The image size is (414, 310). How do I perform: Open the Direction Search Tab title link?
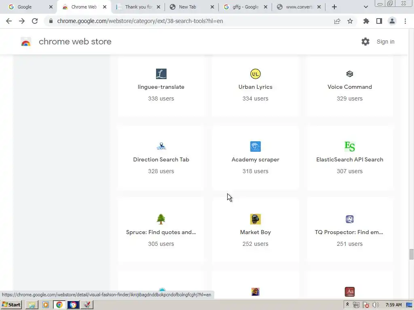pyautogui.click(x=161, y=159)
